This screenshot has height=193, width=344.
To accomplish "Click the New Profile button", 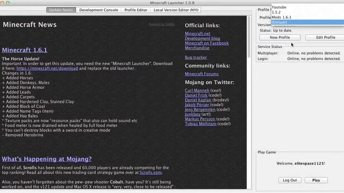I will [279, 38].
